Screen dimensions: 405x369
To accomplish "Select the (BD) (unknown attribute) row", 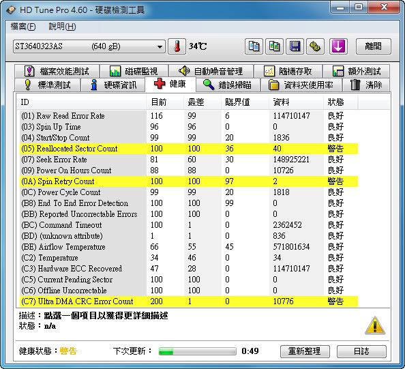I will 189,236.
